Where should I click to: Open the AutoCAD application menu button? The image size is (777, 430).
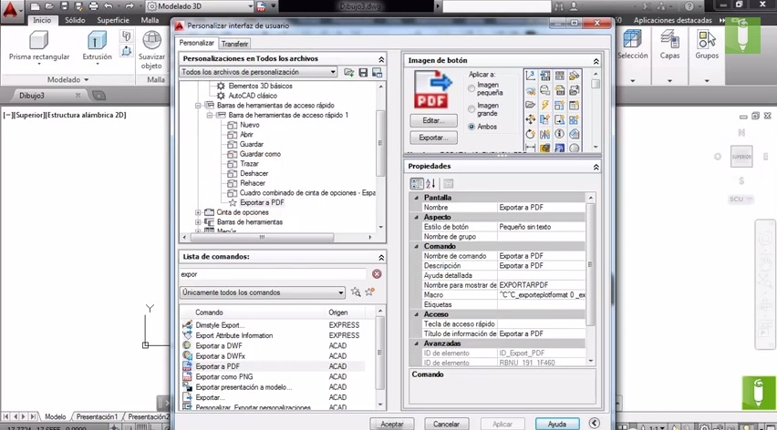11,11
